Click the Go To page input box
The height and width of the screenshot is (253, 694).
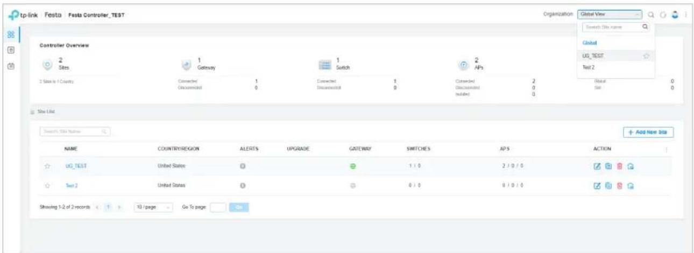coord(217,207)
